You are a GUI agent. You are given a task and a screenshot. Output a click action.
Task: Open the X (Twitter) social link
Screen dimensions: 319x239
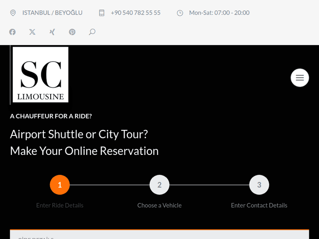pyautogui.click(x=32, y=32)
